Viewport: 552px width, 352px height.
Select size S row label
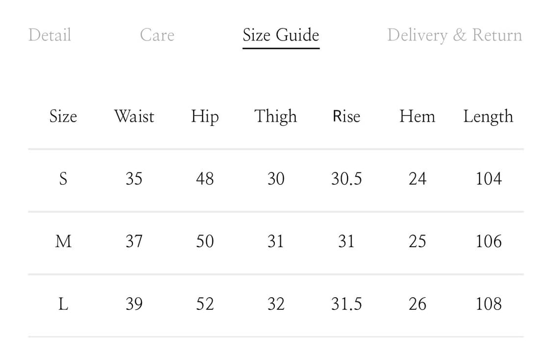[63, 179]
